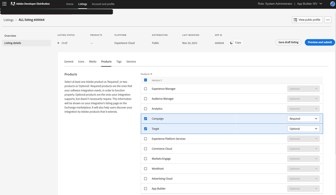Open the App Builder requirement dropdown
Image resolution: width=336 pixels, height=195 pixels.
(303, 189)
